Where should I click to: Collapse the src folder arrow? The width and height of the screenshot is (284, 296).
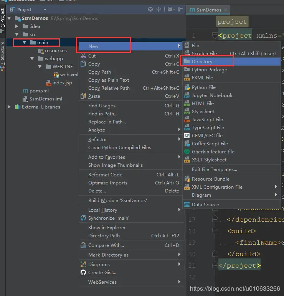pos(17,35)
